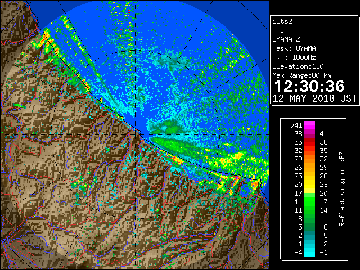This screenshot has width=360, height=270.
Task: Click the timestamp '12:30:36'
Action: click(x=309, y=86)
